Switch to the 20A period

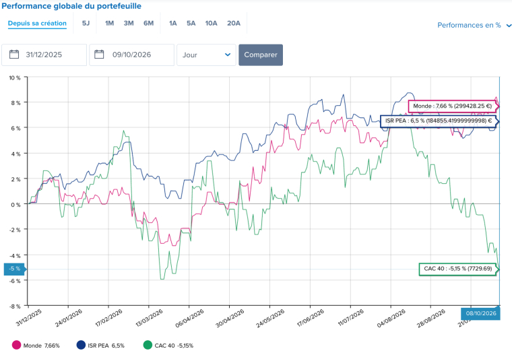tap(234, 23)
